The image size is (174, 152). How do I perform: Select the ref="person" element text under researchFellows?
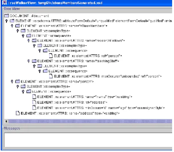(x=88, y=56)
